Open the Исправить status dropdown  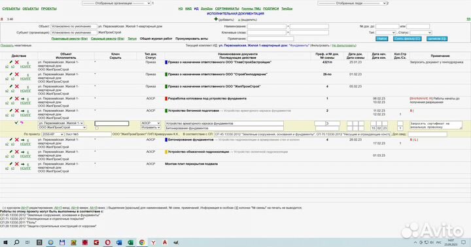[x=150, y=127]
